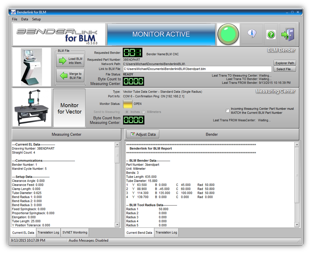311x253 pixels.
Task: Click the Link to BLM File path field
Action: 197,69
